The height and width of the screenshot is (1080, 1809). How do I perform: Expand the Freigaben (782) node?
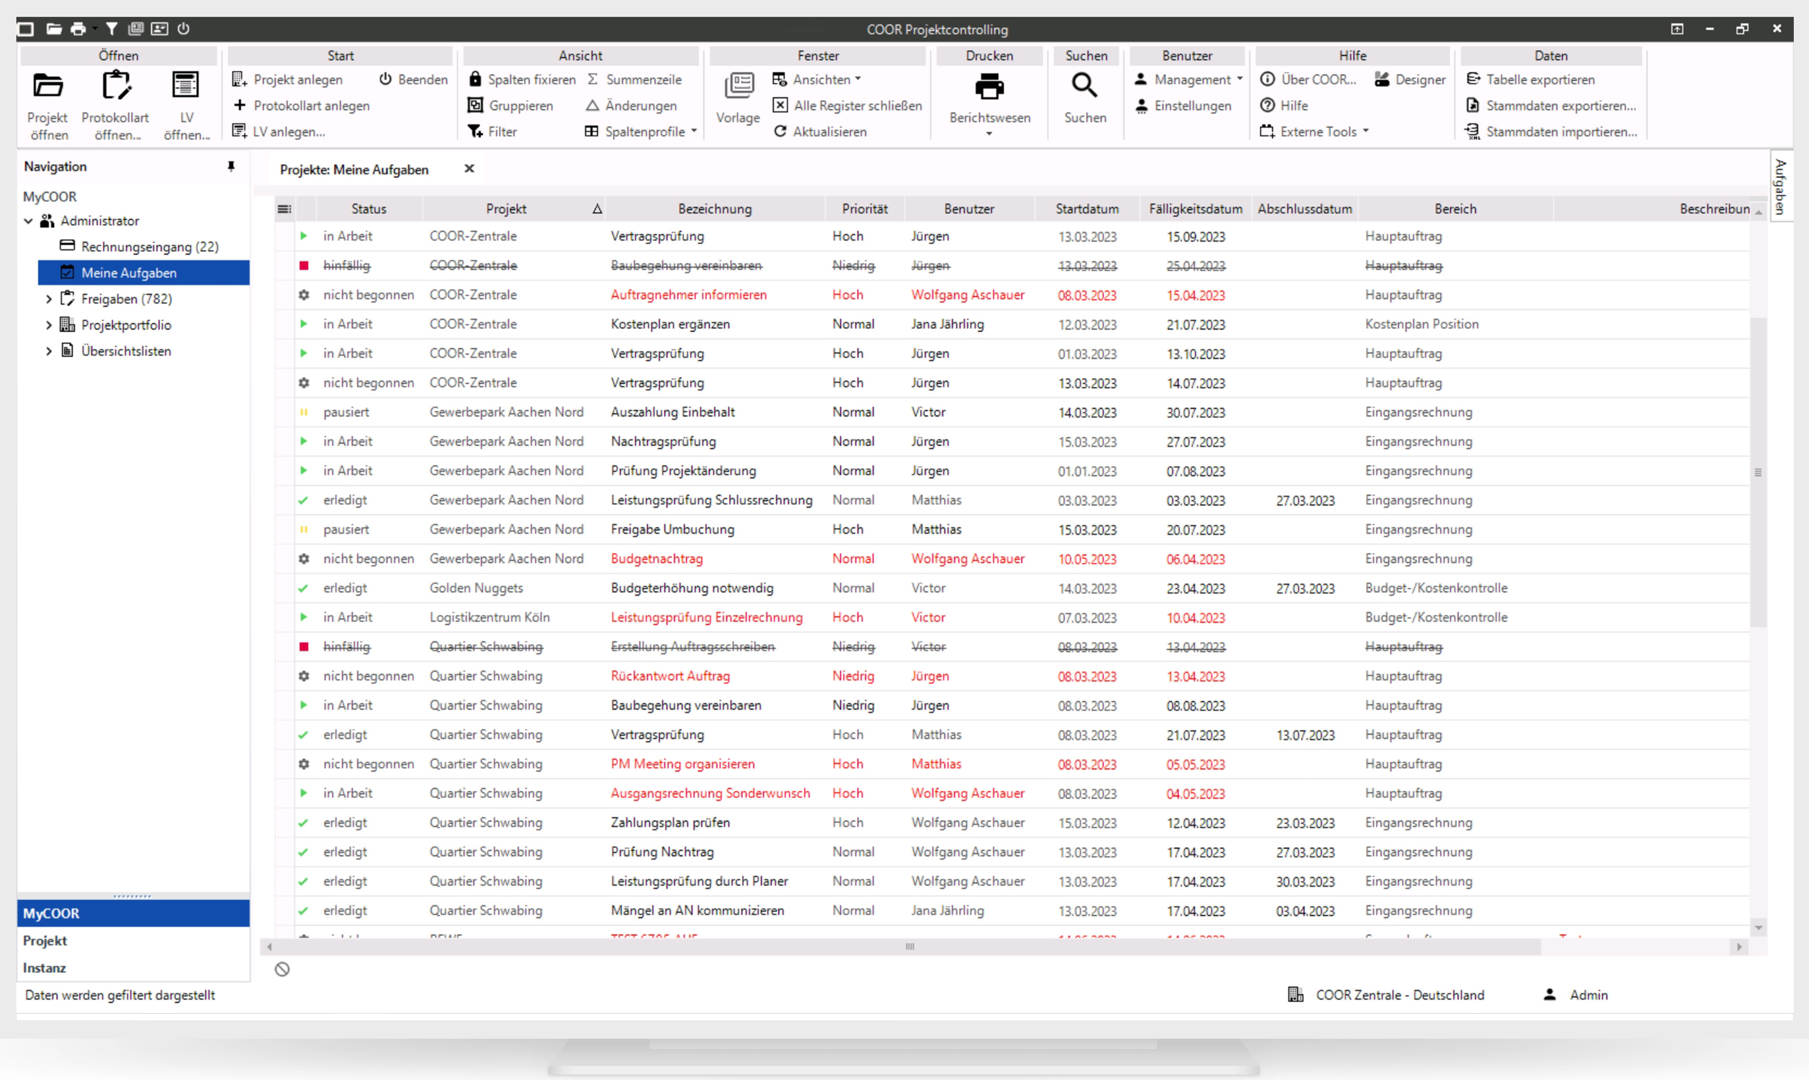coord(49,299)
